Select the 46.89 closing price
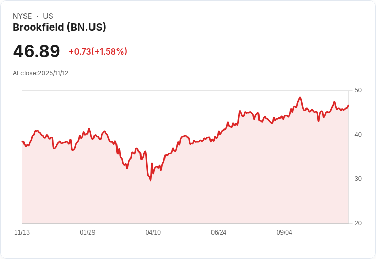Viewport: 376px width, 259px height. click(x=36, y=51)
